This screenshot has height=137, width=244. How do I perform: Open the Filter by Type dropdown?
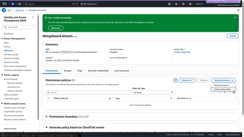click(153, 93)
